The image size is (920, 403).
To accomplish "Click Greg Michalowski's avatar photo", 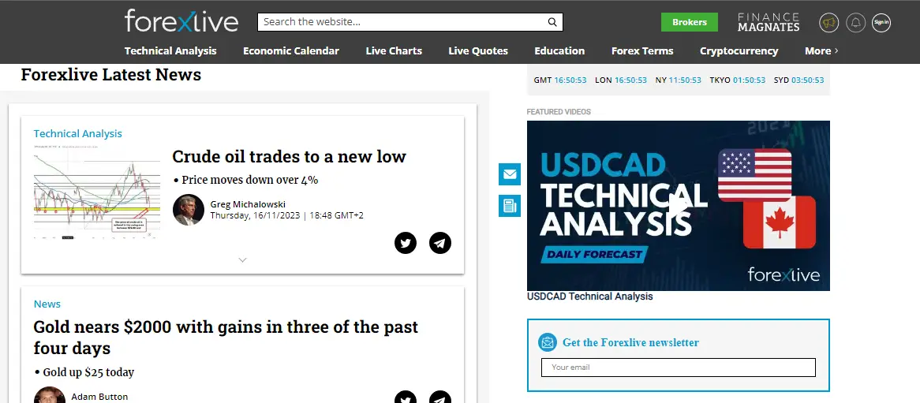I will point(189,210).
